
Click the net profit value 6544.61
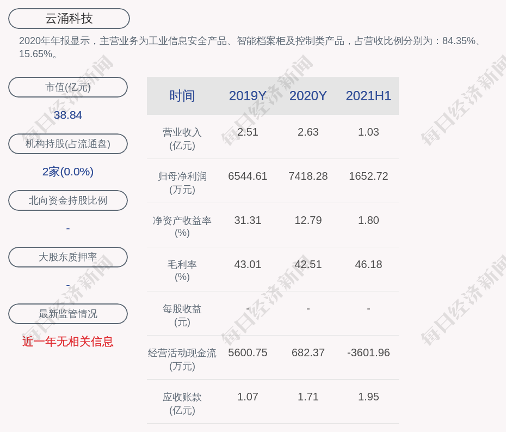coord(248,176)
